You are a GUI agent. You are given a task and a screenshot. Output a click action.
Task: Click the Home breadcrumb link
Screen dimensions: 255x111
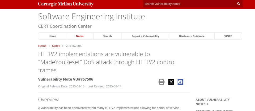pos(42,46)
